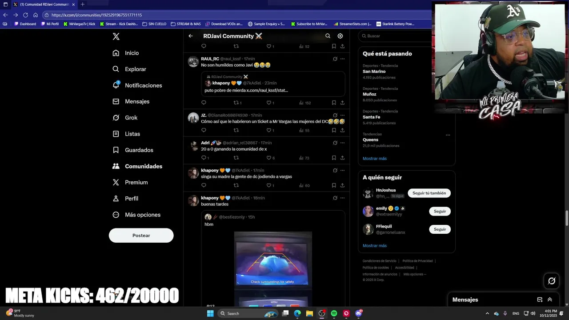Follow emily with Seguir button
Screen dimensions: 569x320
pos(440,211)
